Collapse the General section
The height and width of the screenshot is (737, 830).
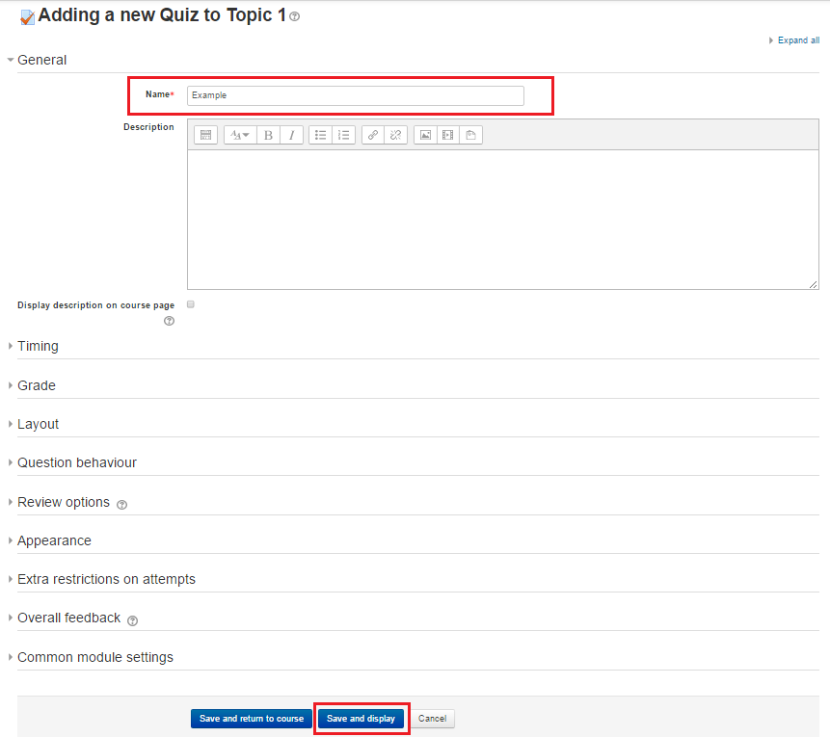[41, 60]
